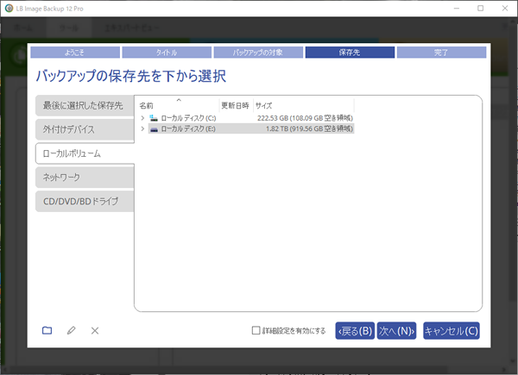The height and width of the screenshot is (375, 518).
Task: Click the 更新日時 column header
Action: 237,105
